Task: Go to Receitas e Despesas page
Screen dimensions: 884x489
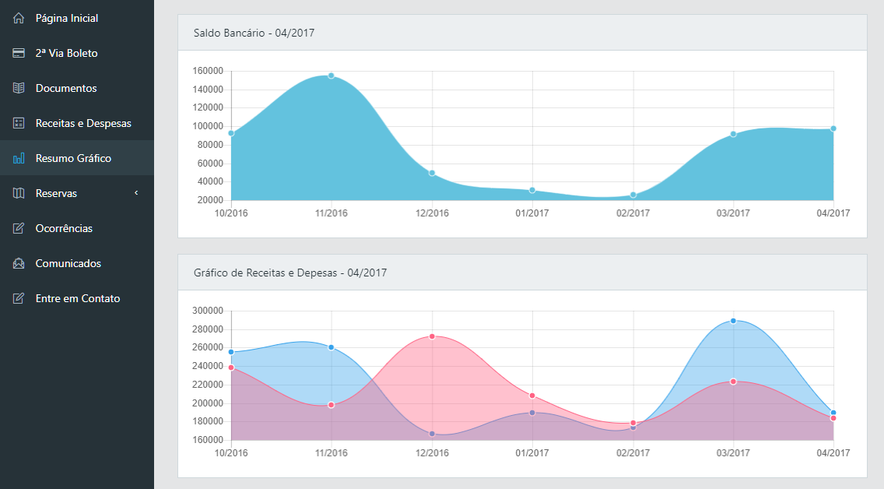Action: click(83, 123)
